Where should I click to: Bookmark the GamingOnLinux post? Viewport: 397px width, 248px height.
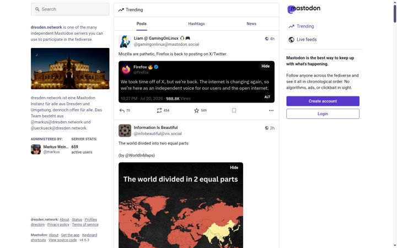234,111
